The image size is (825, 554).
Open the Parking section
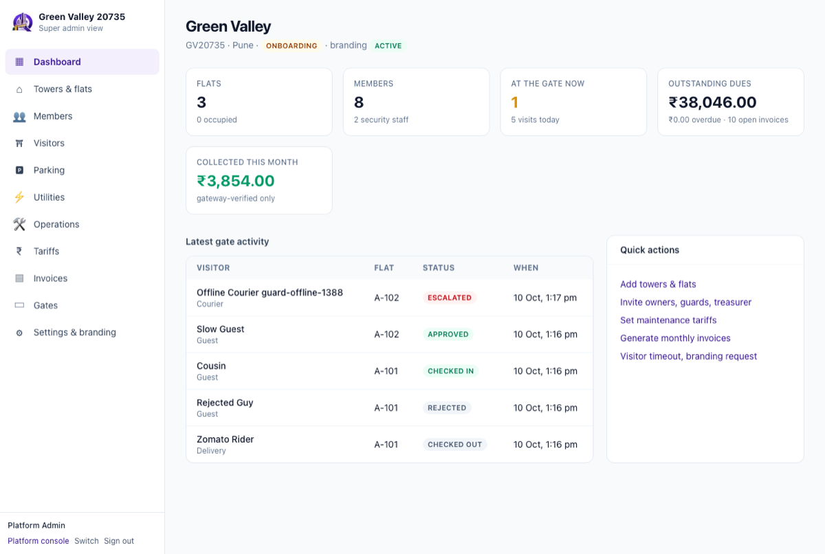tap(82, 170)
